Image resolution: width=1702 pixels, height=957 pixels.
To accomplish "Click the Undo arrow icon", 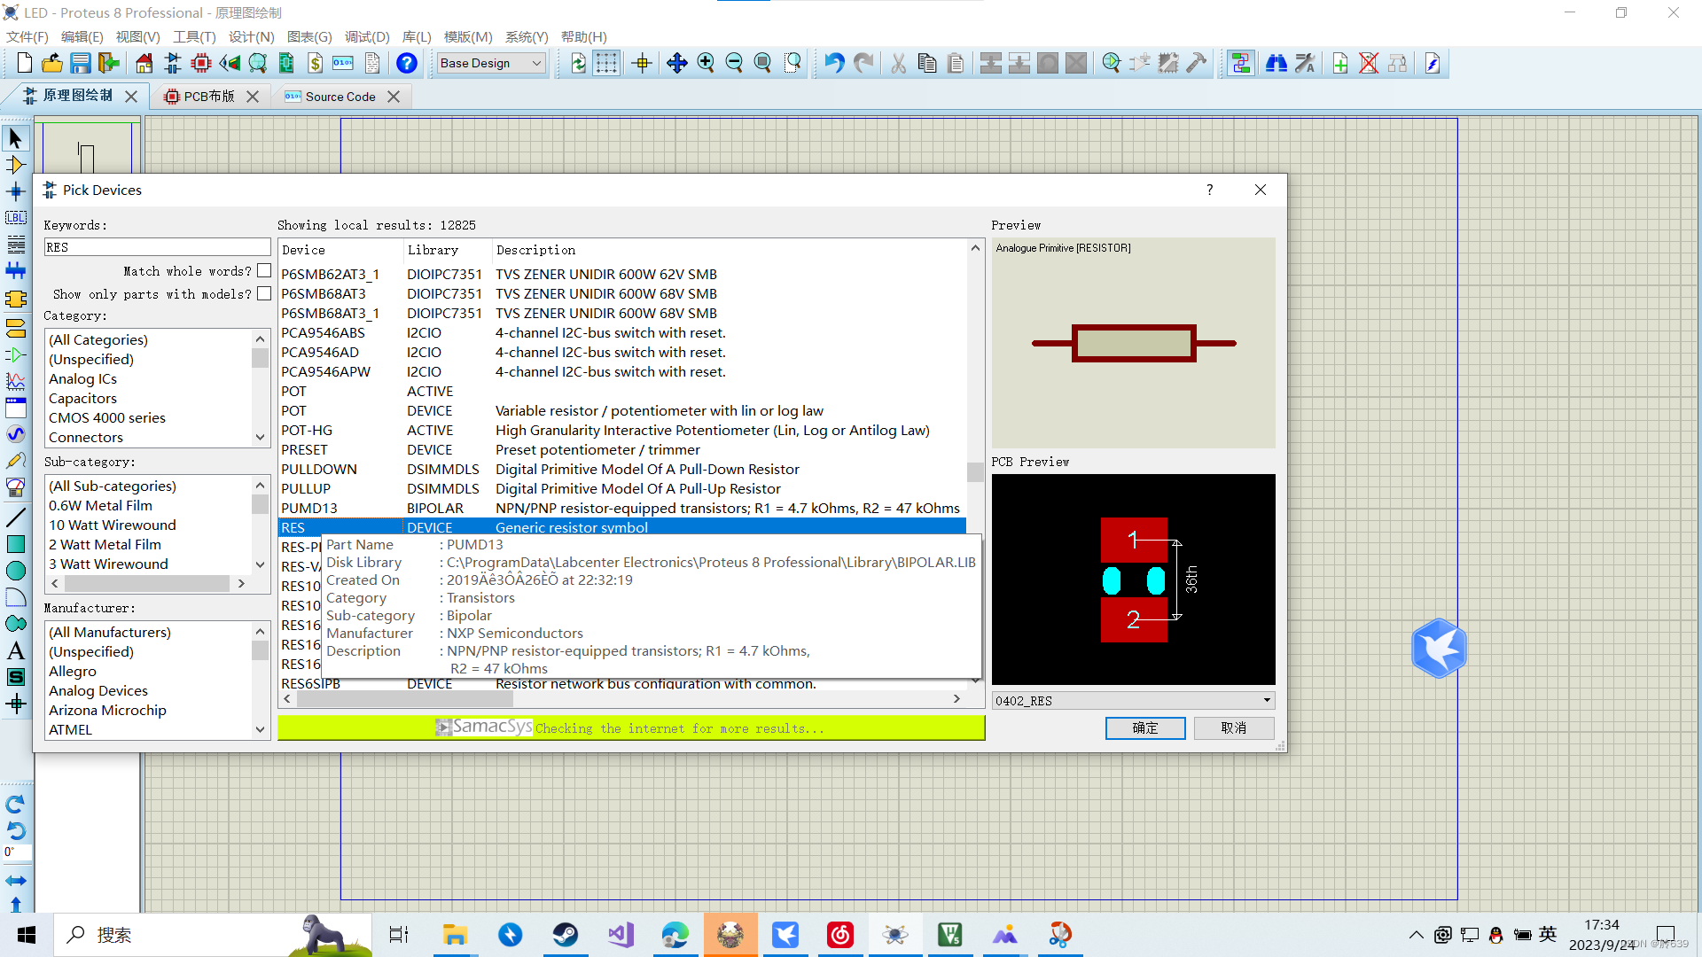I will (833, 63).
